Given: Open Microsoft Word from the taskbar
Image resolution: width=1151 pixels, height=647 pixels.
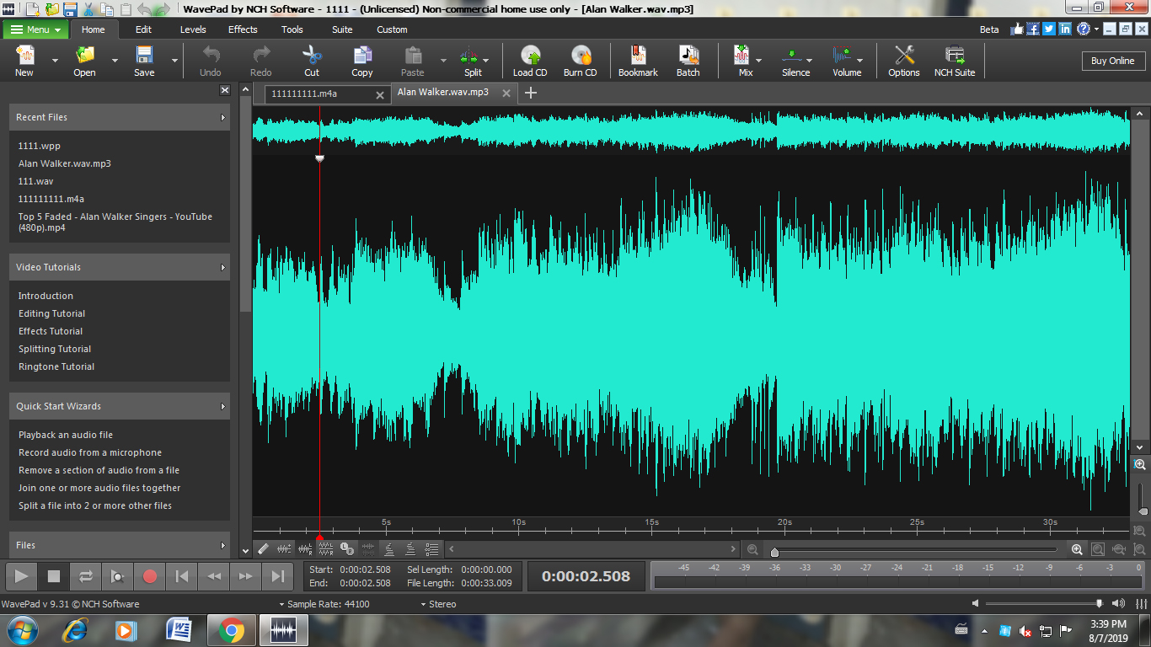Looking at the screenshot, I should coord(179,630).
